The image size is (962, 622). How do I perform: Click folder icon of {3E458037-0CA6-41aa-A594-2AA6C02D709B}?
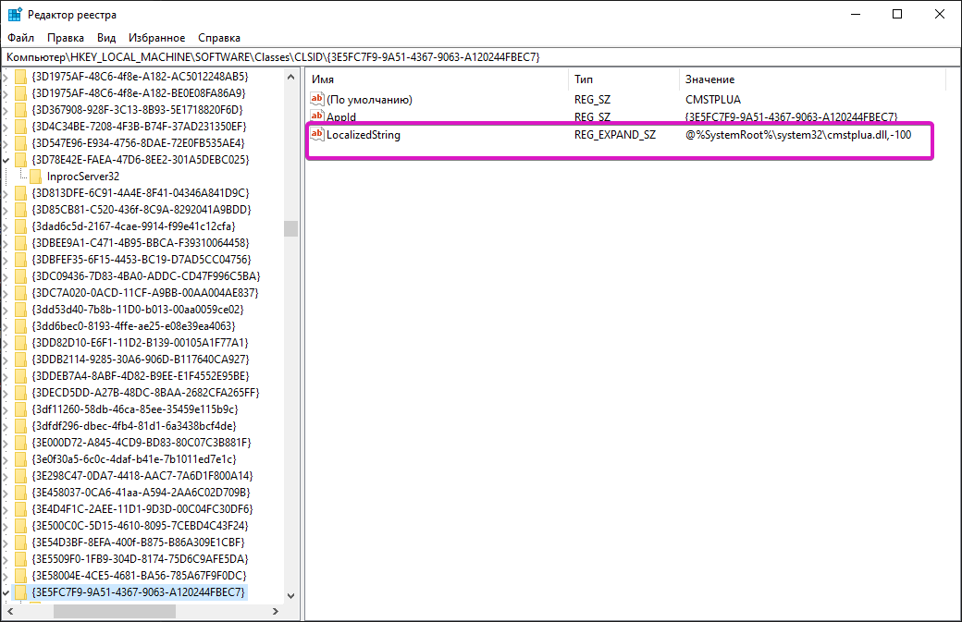[21, 492]
